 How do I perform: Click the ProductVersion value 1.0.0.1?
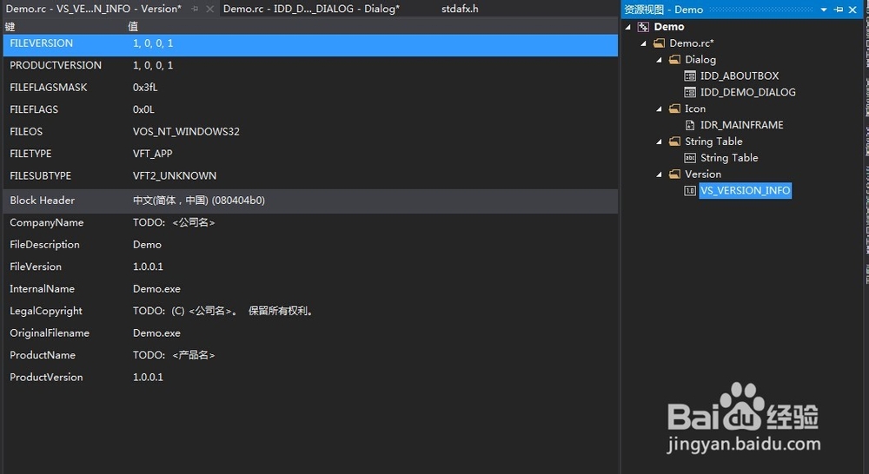coord(148,378)
